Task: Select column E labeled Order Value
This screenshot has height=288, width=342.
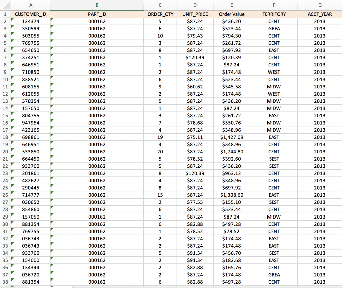Action: 232,5
